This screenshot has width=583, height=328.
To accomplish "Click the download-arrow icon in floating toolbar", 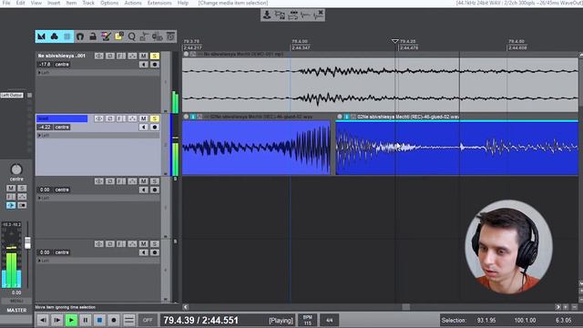I will [x=267, y=15].
